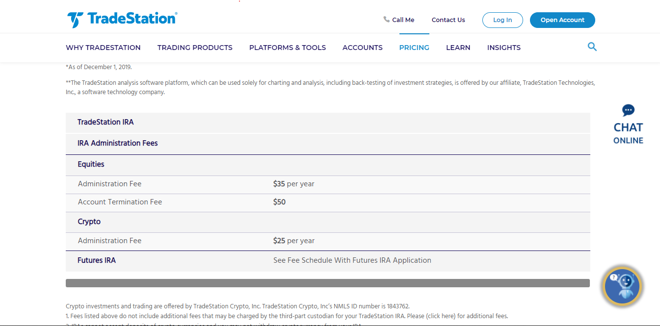Click the Contact Us link
This screenshot has height=326, width=660.
click(x=449, y=20)
